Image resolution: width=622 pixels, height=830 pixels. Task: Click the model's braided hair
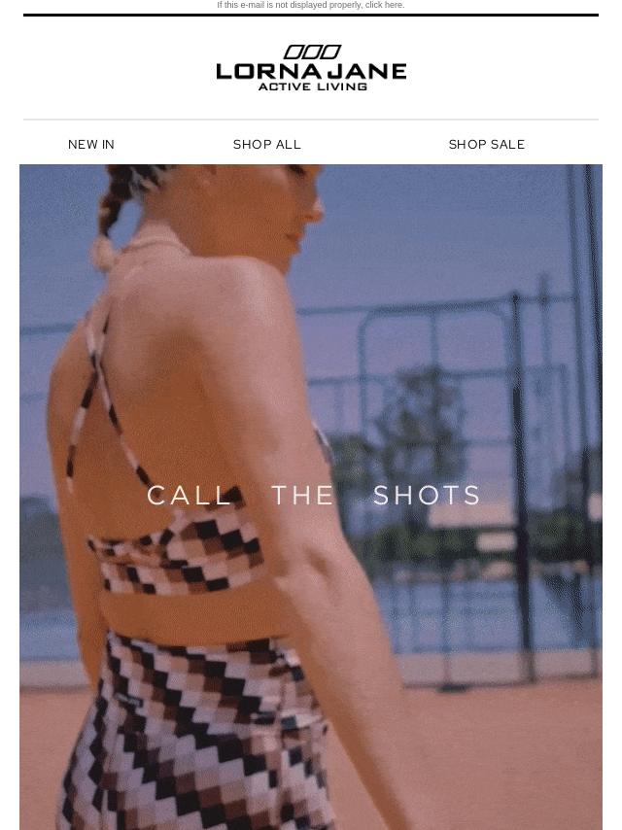coord(114,212)
